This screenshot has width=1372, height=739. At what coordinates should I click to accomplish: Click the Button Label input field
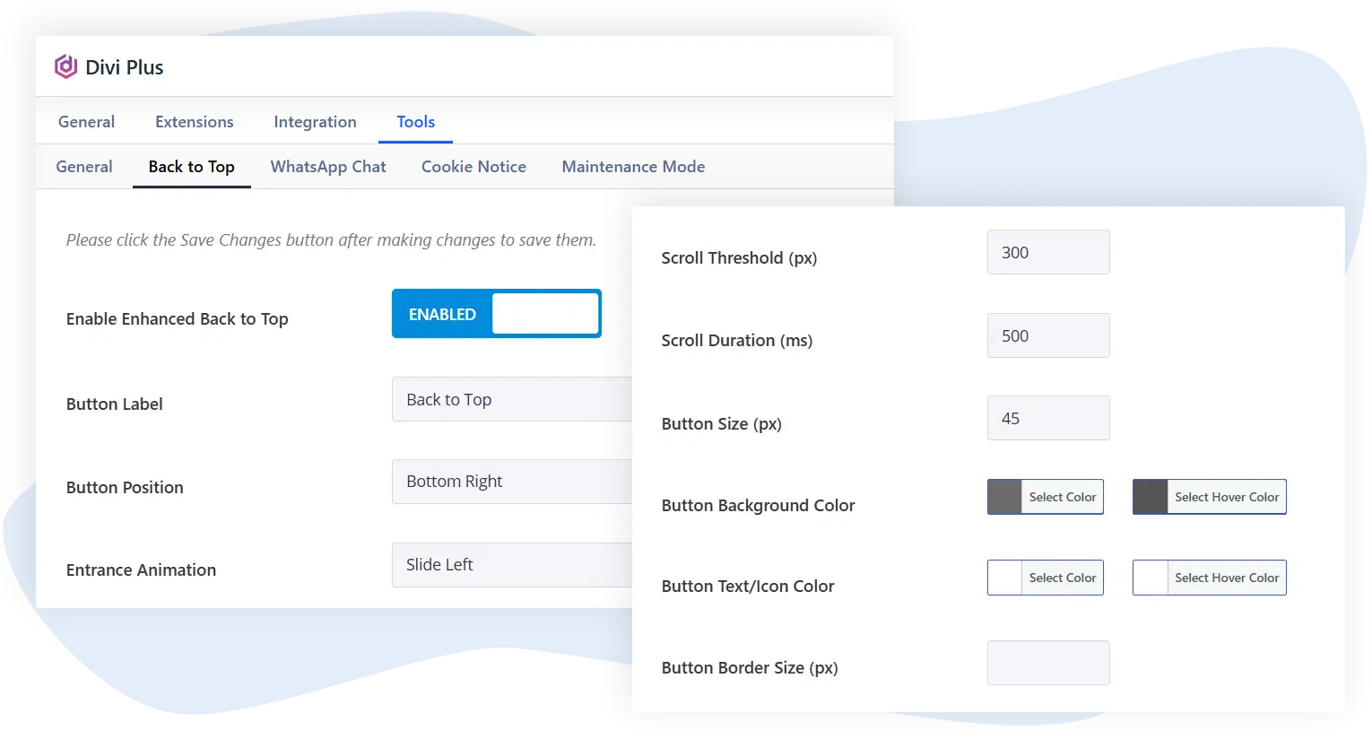pos(512,399)
